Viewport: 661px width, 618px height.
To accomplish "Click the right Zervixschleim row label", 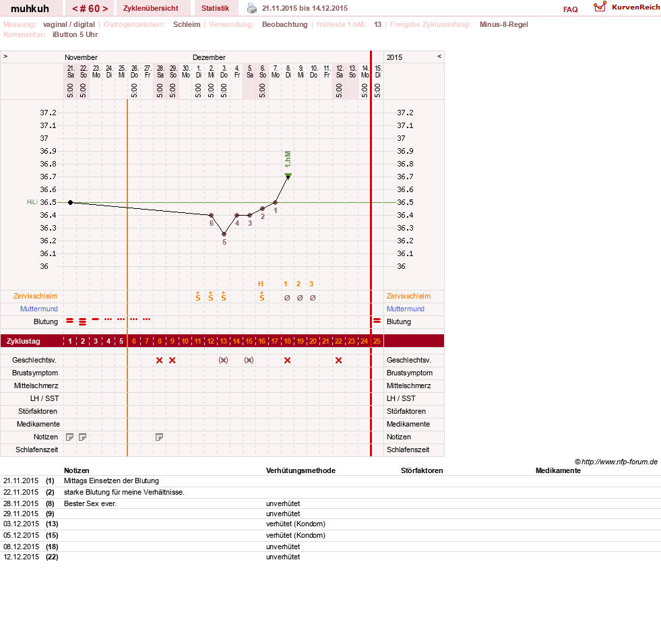I will pos(408,296).
